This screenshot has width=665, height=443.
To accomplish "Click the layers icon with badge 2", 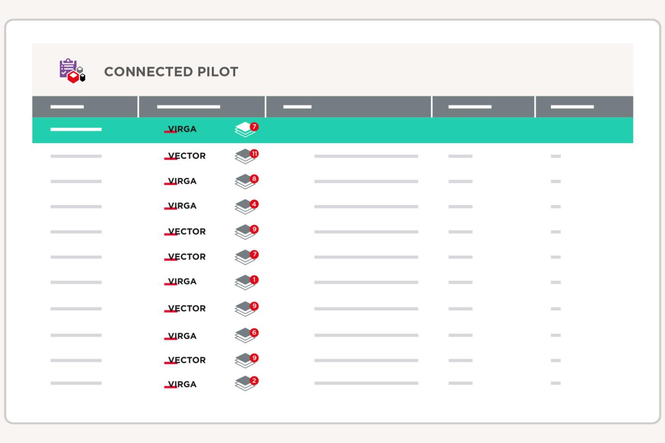I will tap(246, 383).
